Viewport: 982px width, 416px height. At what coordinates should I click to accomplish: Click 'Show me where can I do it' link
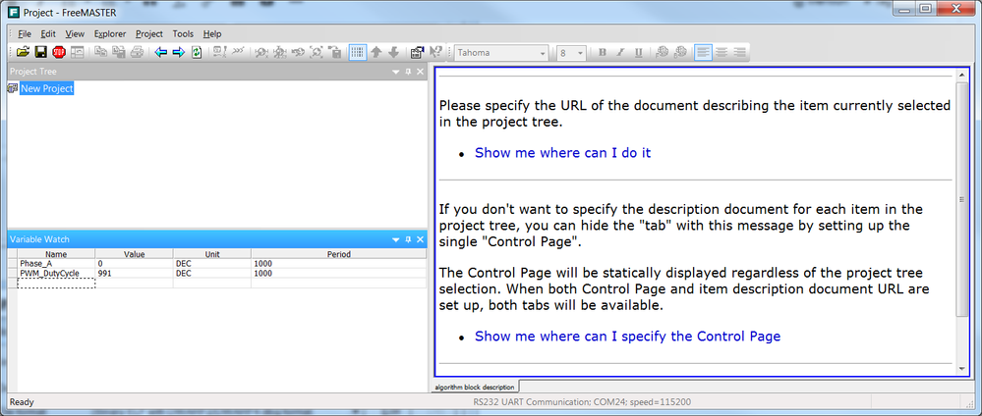tap(562, 153)
